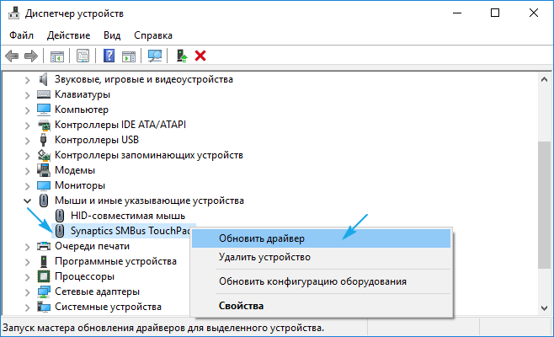The image size is (554, 337).
Task: Open the Файл menu
Action: [x=21, y=35]
